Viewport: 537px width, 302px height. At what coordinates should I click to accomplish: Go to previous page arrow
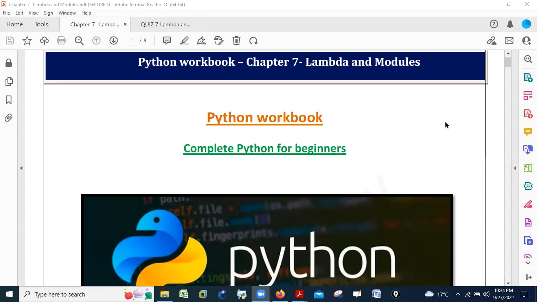[x=96, y=41]
